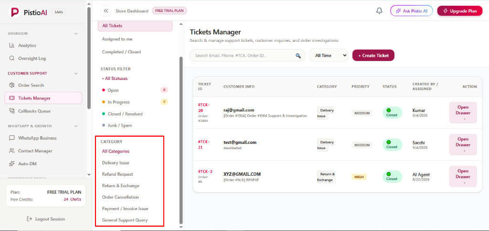Click the left navigation scrollbar
This screenshot has height=231, width=489.
tap(89, 58)
